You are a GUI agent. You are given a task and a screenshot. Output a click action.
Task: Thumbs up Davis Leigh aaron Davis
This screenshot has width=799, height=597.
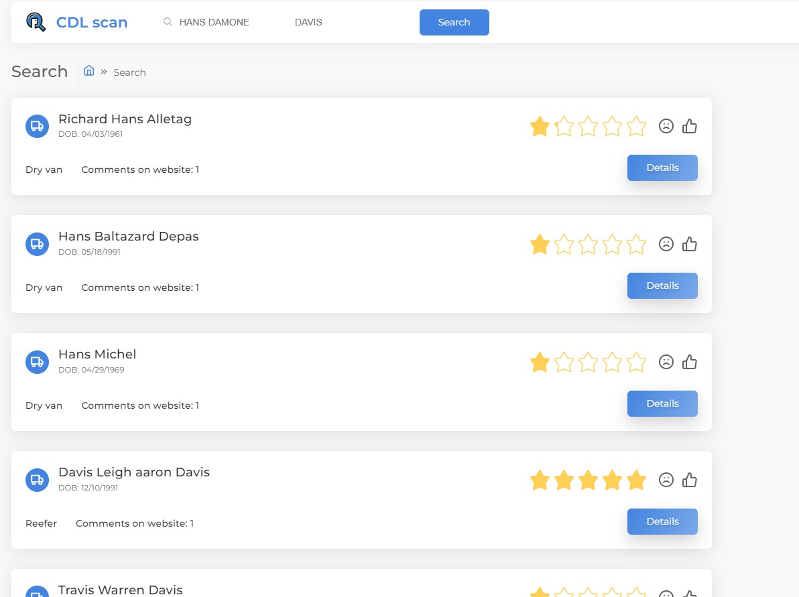pos(690,480)
